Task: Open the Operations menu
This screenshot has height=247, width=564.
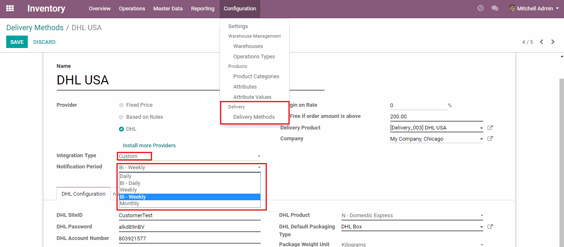Action: [x=132, y=8]
